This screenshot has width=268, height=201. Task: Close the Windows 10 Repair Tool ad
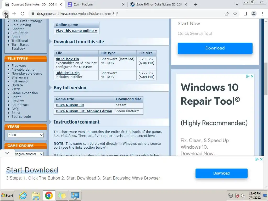tap(252, 76)
